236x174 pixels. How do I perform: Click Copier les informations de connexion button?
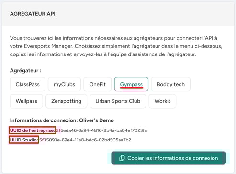tap(169, 158)
